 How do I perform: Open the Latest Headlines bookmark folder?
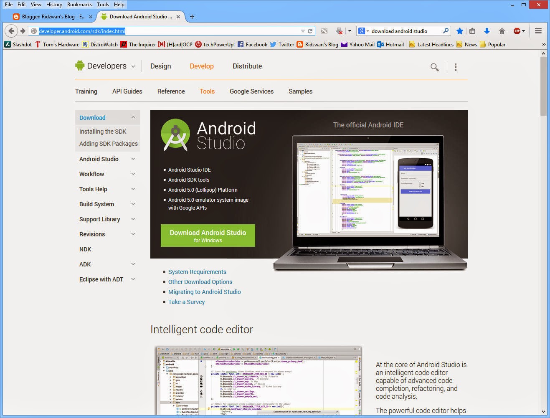tap(431, 44)
